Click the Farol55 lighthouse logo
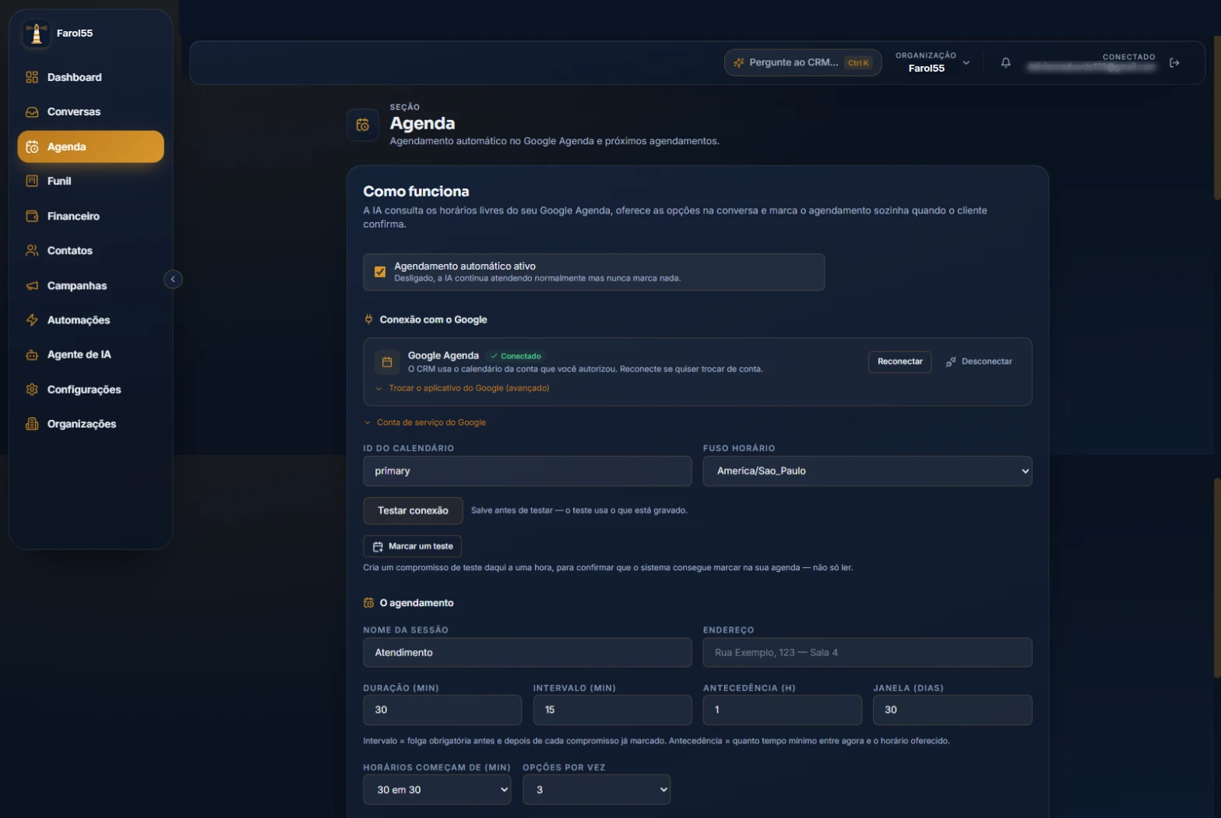This screenshot has width=1221, height=818. click(x=36, y=33)
